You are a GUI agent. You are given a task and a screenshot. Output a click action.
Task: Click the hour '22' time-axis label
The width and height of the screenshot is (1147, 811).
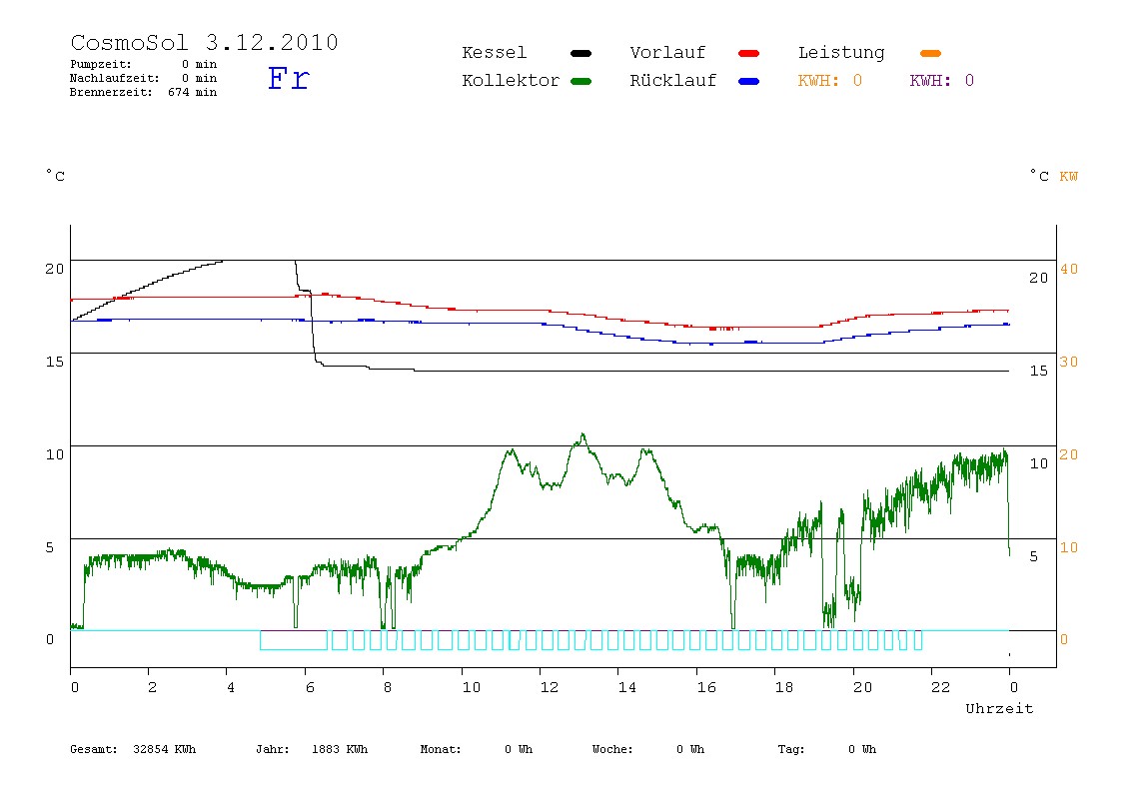pos(941,687)
